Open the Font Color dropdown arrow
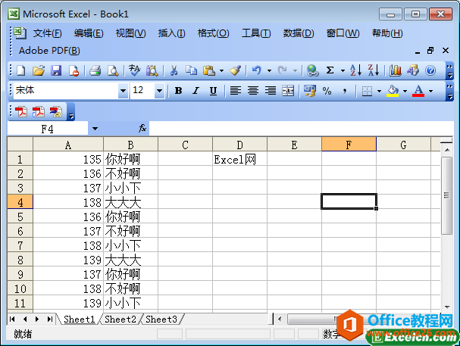Image resolution: width=460 pixels, height=346 pixels. point(430,91)
